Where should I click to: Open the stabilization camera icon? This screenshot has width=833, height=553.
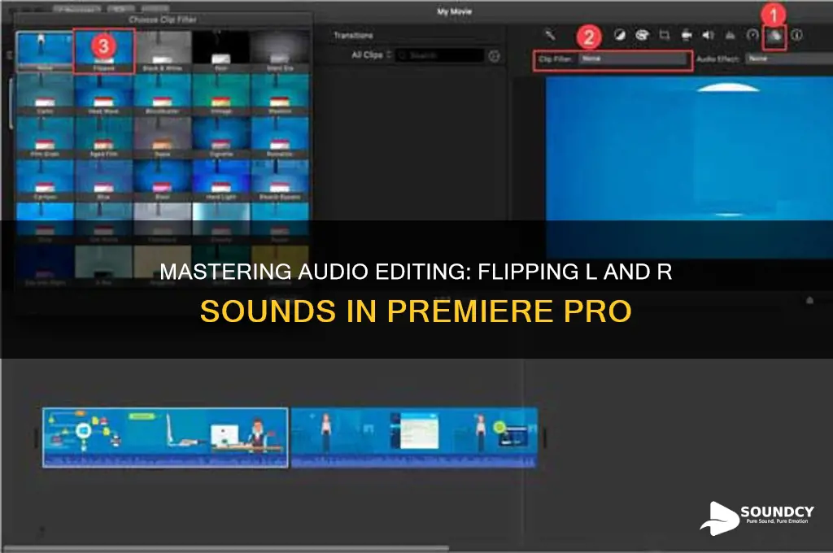pyautogui.click(x=687, y=35)
